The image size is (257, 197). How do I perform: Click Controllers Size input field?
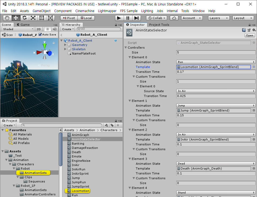tap(216, 52)
